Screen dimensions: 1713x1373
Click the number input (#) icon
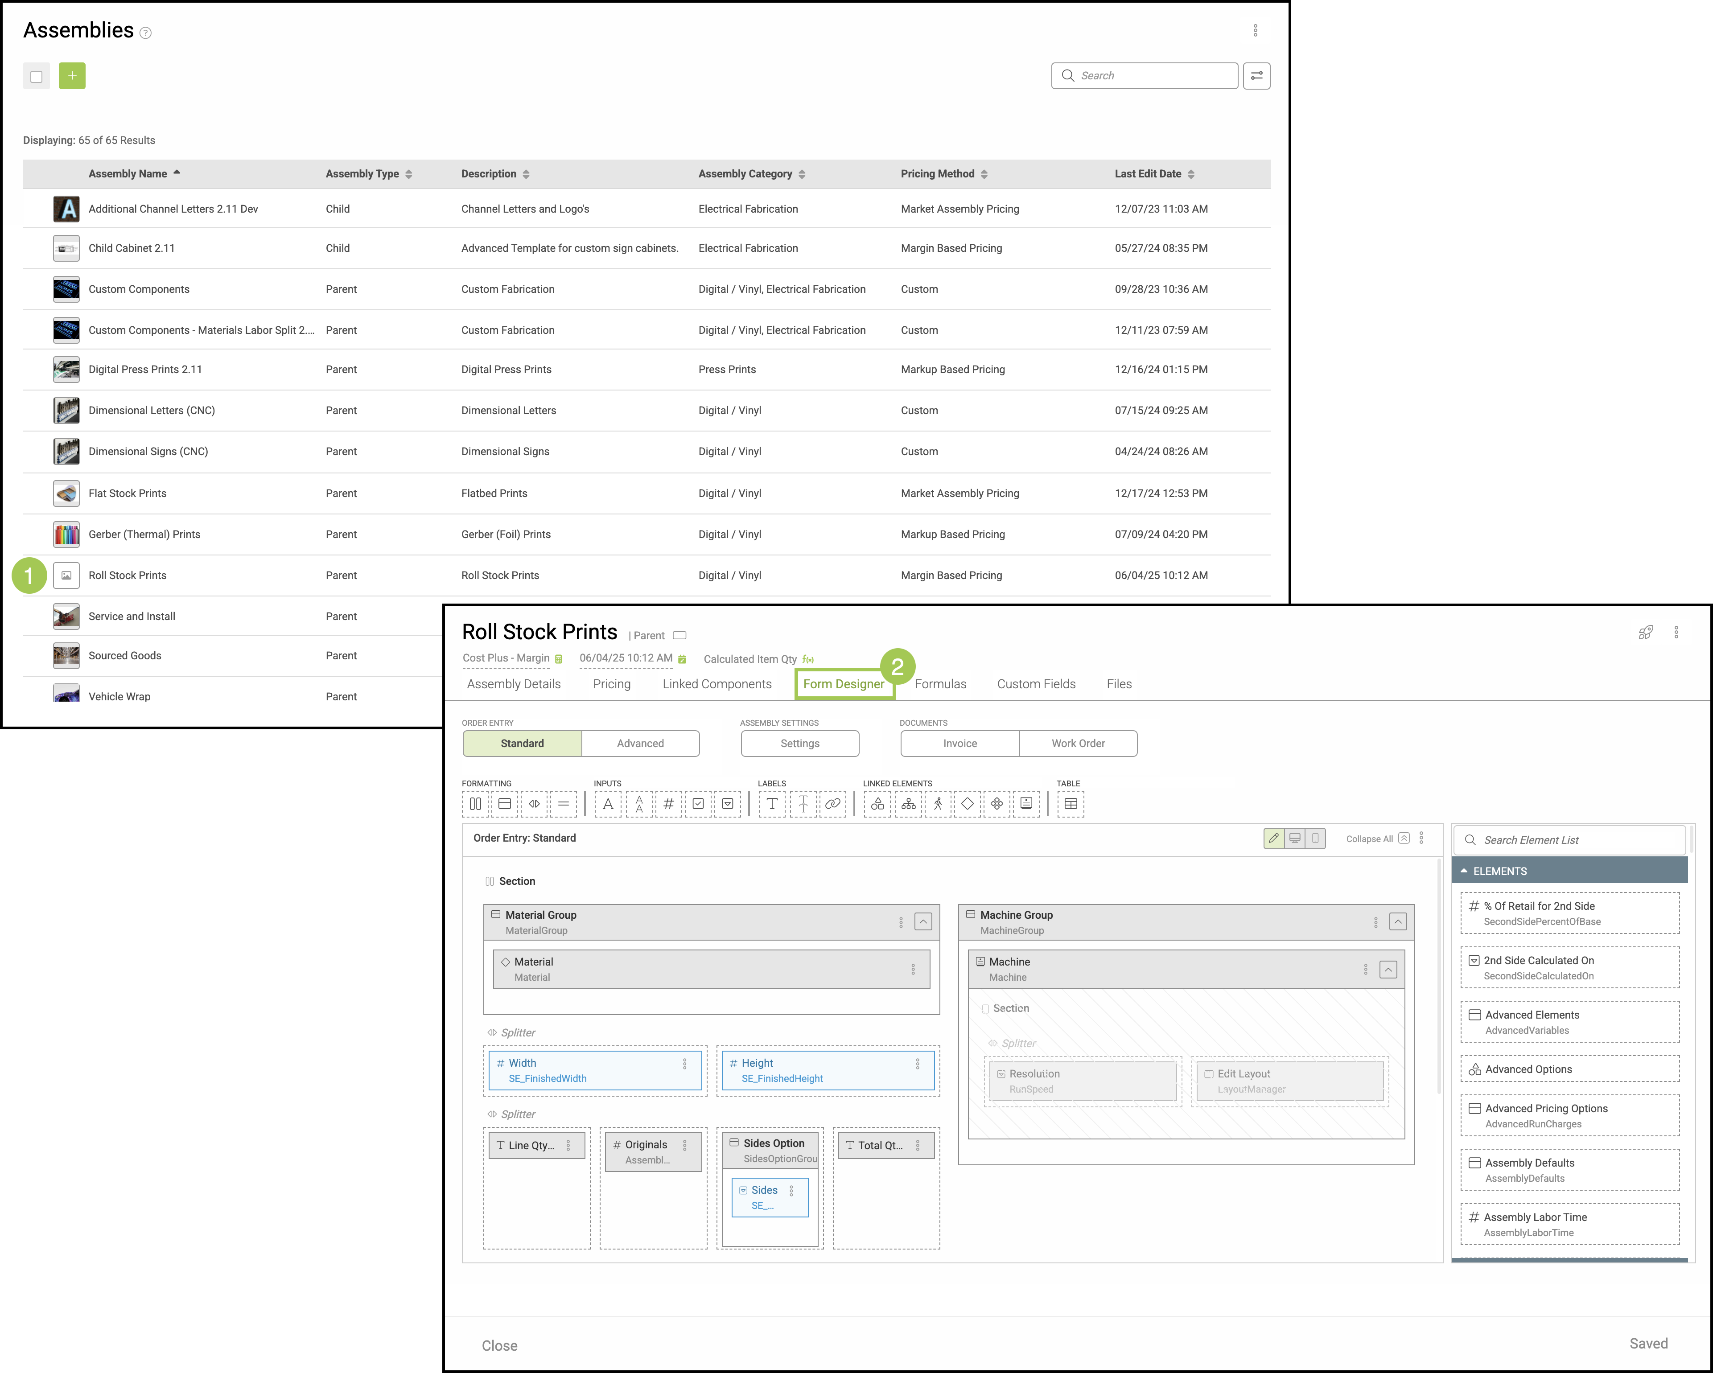pos(668,803)
